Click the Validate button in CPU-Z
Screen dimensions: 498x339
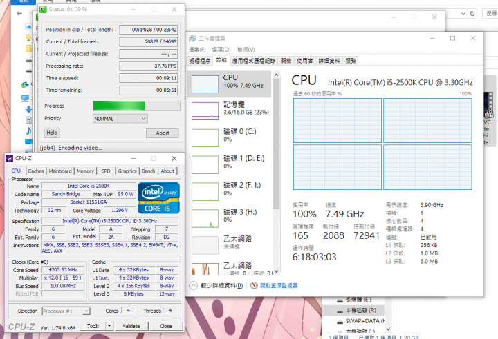coord(131,326)
